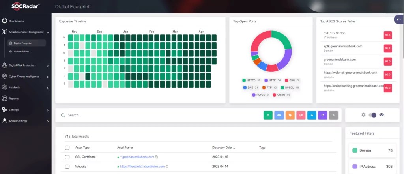Click the orange tag button
The image size is (404, 174).
tap(290, 115)
